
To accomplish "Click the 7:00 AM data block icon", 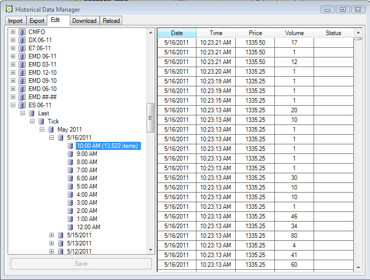I will coord(70,170).
